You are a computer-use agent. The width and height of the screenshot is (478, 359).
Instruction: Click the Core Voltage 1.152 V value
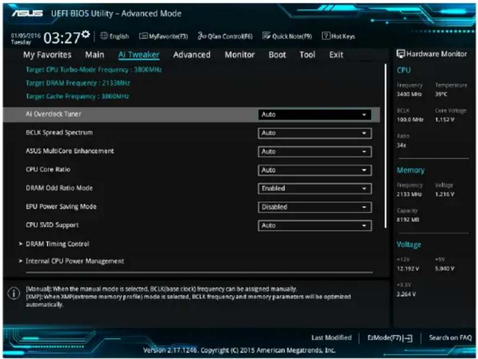(x=445, y=120)
